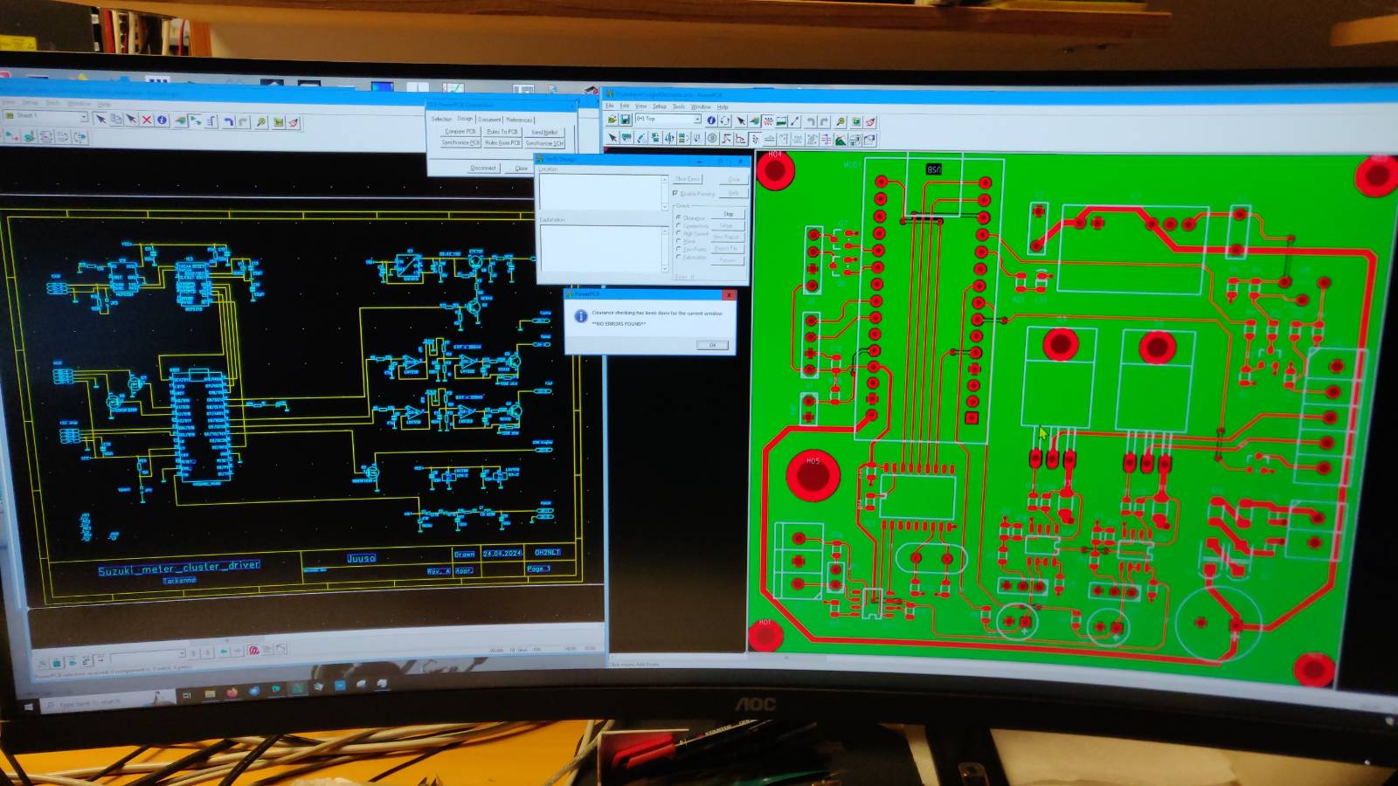Click the blue info query icon in schematic toolbar
Viewport: 1398px width, 786px height.
(x=162, y=121)
